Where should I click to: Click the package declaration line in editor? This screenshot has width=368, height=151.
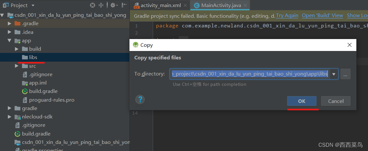(x=262, y=26)
